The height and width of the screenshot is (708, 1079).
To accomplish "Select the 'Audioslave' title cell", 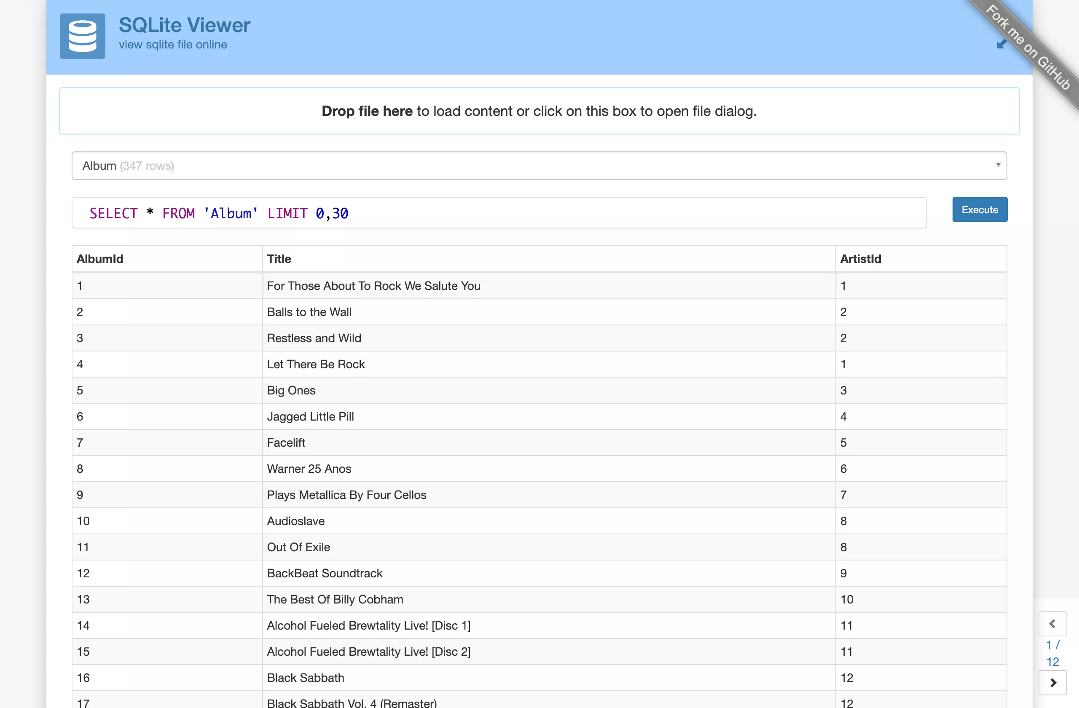I will tap(549, 521).
